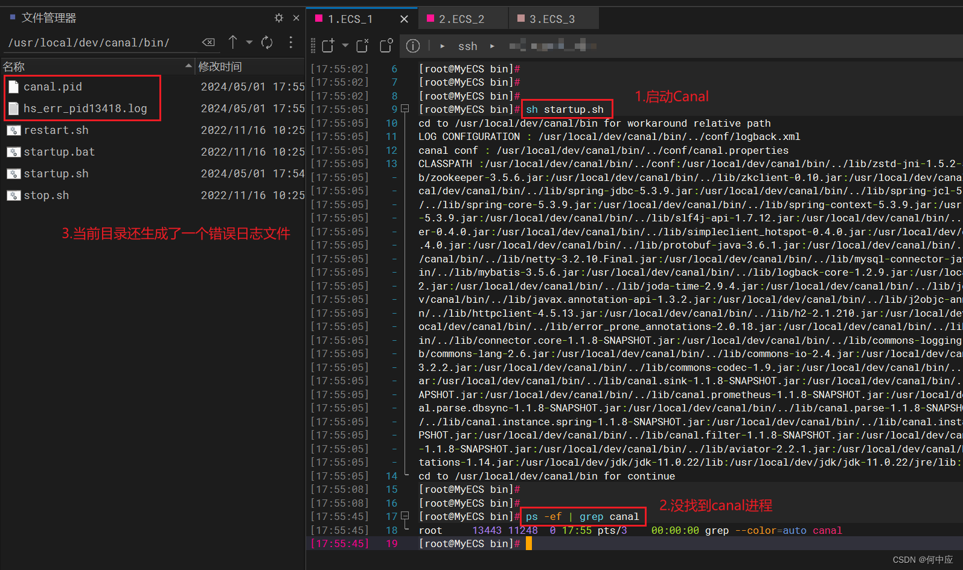
Task: Click the close-session icon in the terminal toolbar
Action: click(362, 46)
